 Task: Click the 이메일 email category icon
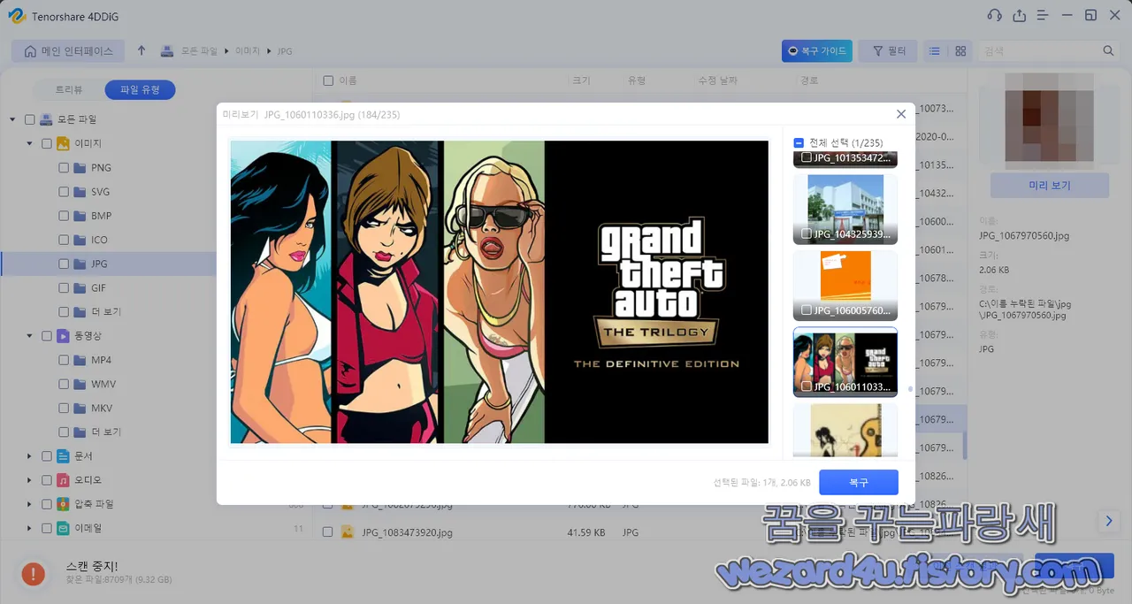tap(64, 528)
